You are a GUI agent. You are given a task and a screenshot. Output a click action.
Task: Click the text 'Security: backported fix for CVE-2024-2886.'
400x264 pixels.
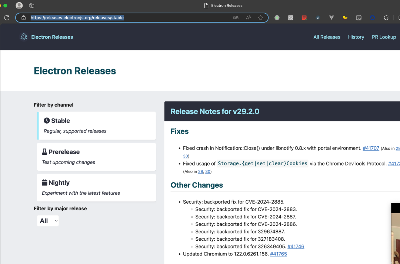[x=246, y=224]
